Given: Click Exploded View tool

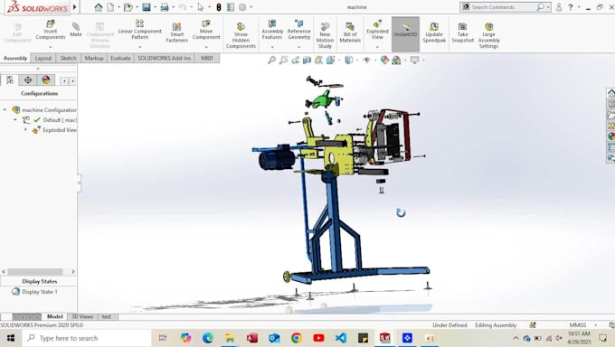Looking at the screenshot, I should [377, 30].
